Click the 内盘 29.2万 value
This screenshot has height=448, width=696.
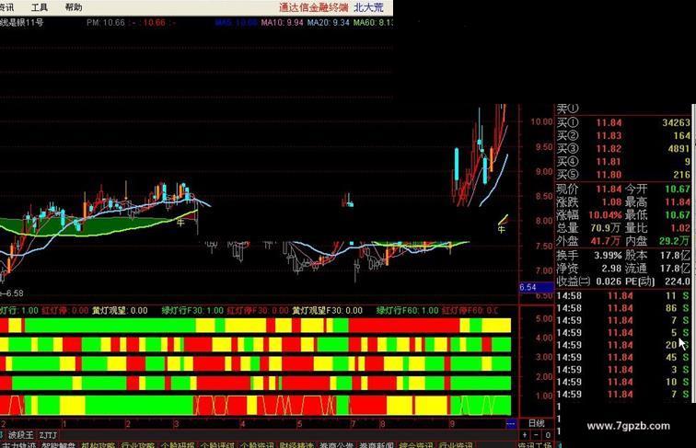point(674,241)
